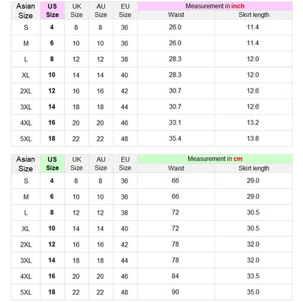The image size is (303, 303).
Task: Select the 'Measurement in inch' header
Action: click(215, 6)
